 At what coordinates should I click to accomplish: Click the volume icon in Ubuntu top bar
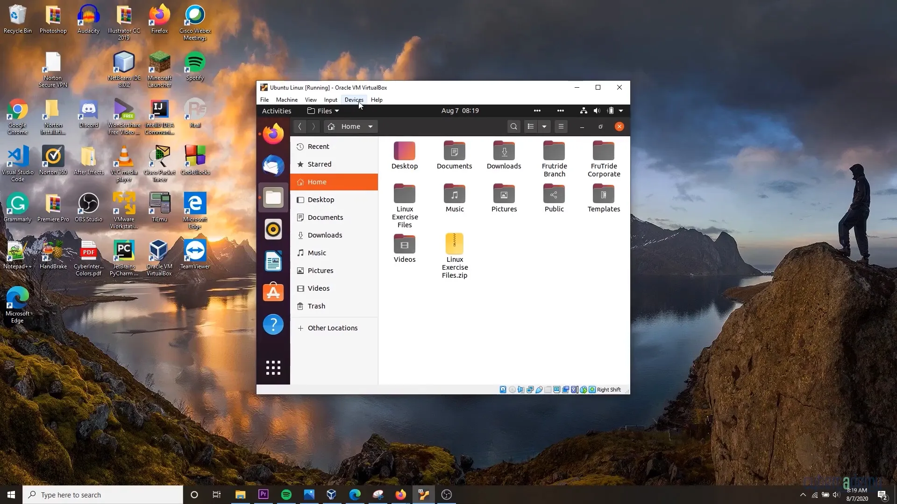597,111
